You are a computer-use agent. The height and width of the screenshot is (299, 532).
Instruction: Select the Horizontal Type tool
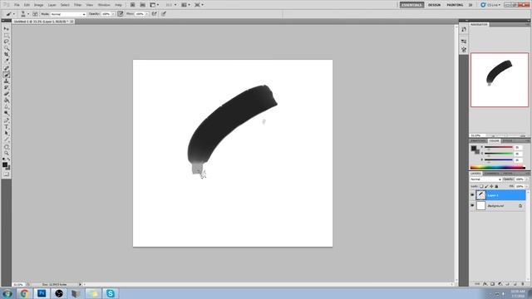6,127
